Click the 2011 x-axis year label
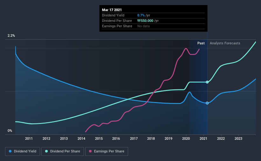The width and height of the screenshot is (261, 161). pos(29,138)
